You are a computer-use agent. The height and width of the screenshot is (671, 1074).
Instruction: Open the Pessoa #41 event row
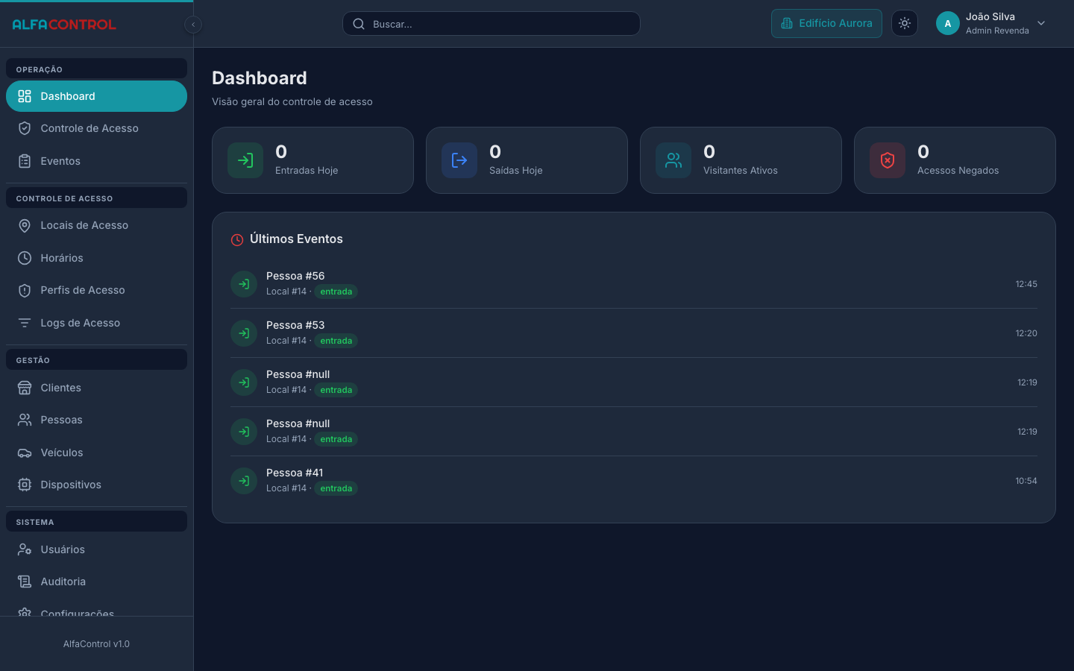click(x=634, y=481)
